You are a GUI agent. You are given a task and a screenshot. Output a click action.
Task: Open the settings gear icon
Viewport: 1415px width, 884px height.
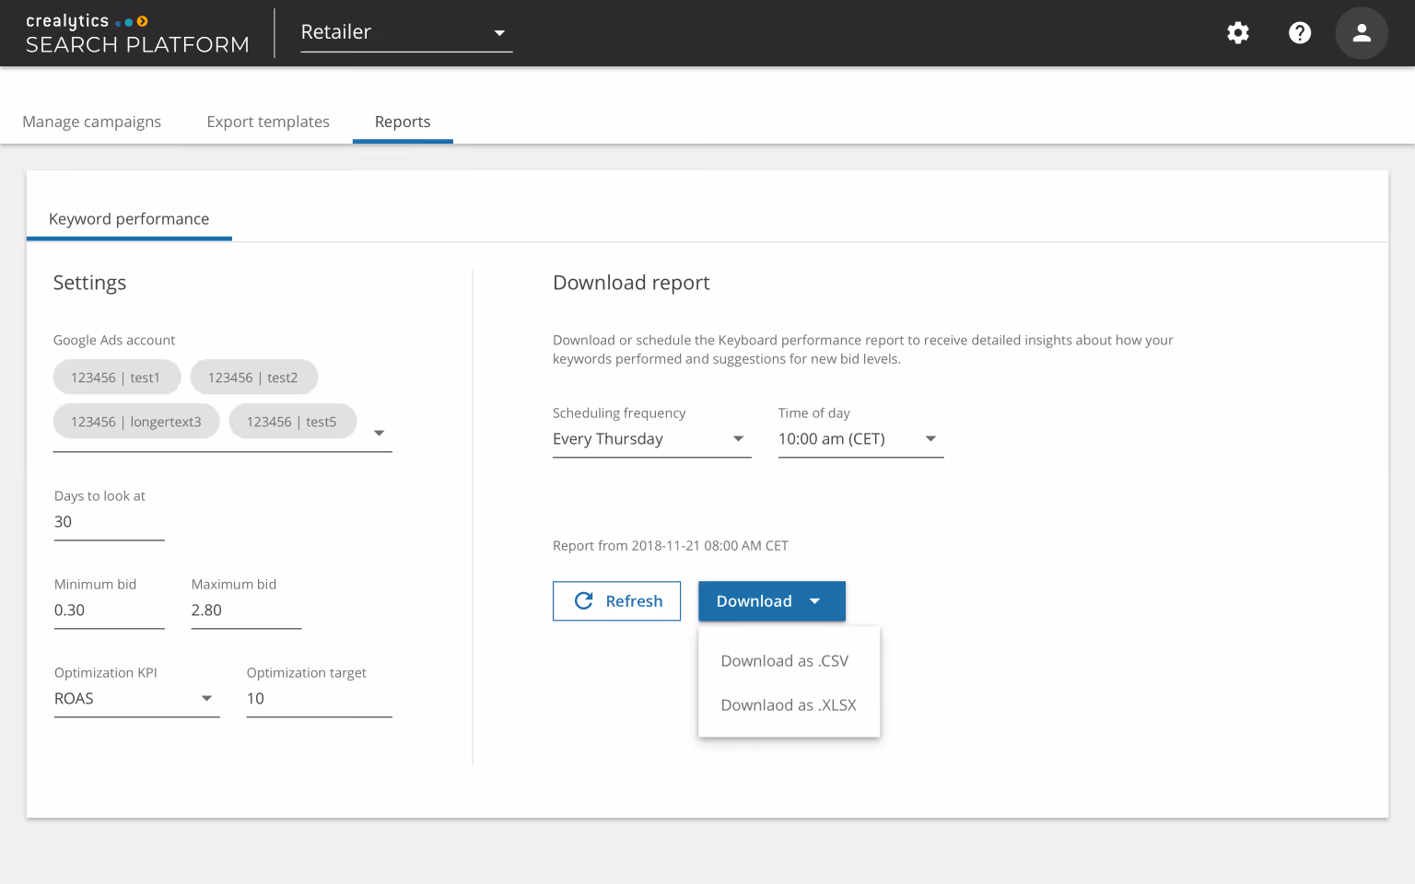(x=1238, y=33)
